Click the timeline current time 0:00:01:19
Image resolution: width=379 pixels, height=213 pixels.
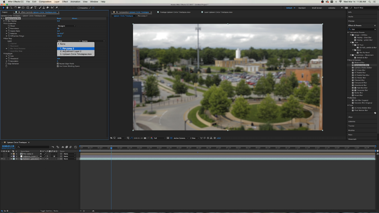[8, 146]
